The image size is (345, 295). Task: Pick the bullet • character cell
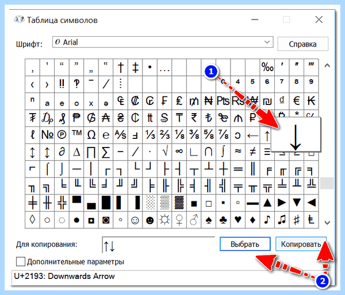(x=150, y=67)
